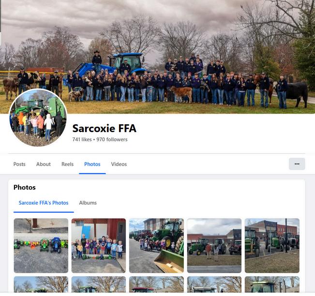Image resolution: width=315 pixels, height=296 pixels.
Task: Open the About tab
Action: pos(44,164)
